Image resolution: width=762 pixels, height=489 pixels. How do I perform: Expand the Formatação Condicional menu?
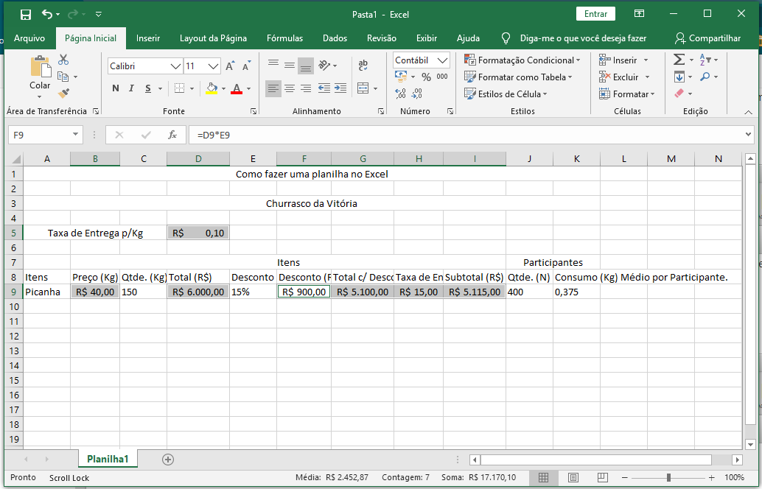[x=522, y=60]
